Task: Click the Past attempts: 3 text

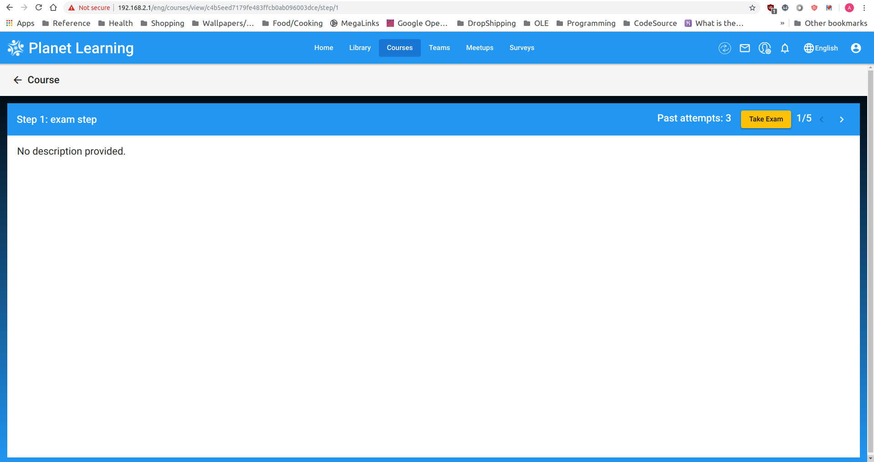Action: (x=694, y=118)
